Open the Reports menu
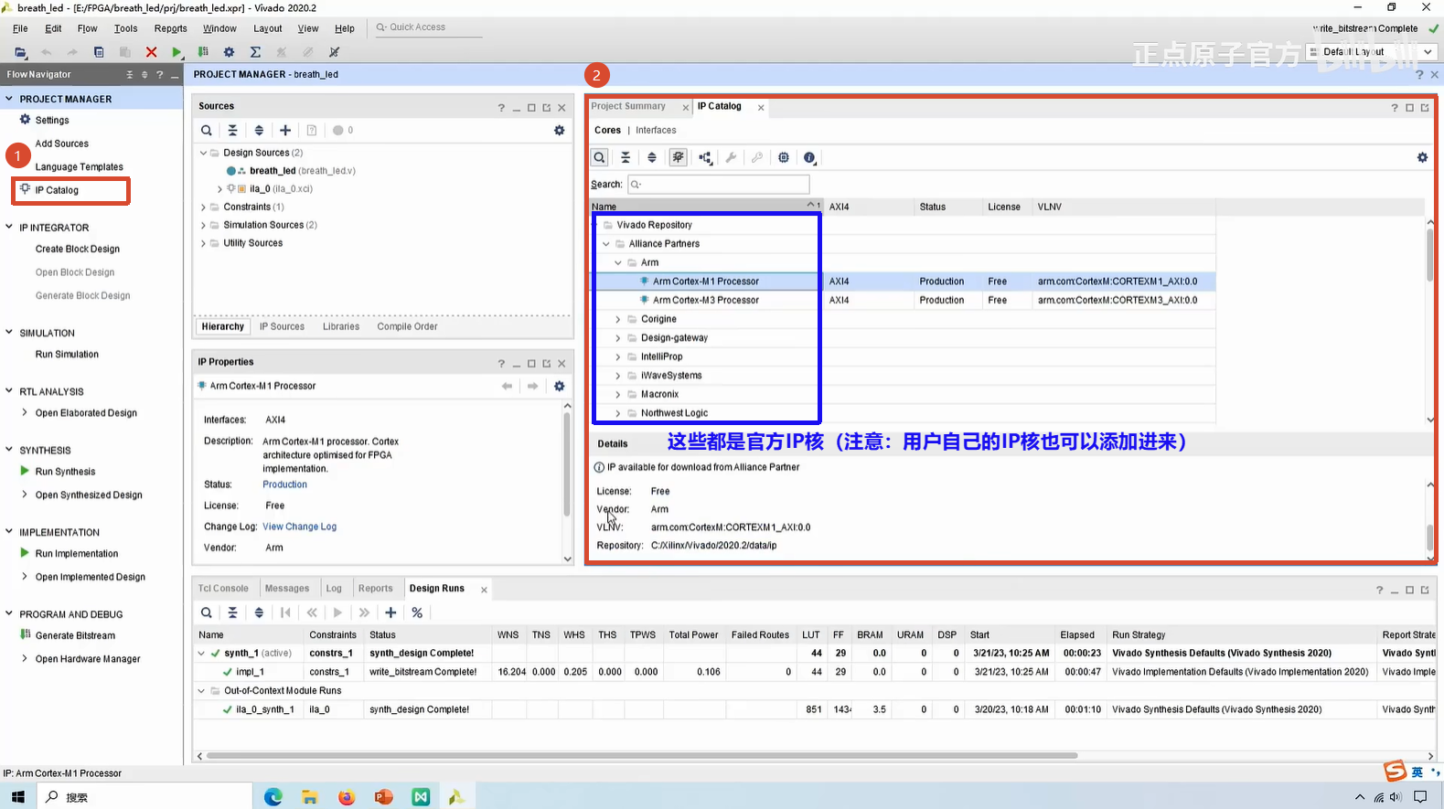The width and height of the screenshot is (1444, 809). [170, 28]
